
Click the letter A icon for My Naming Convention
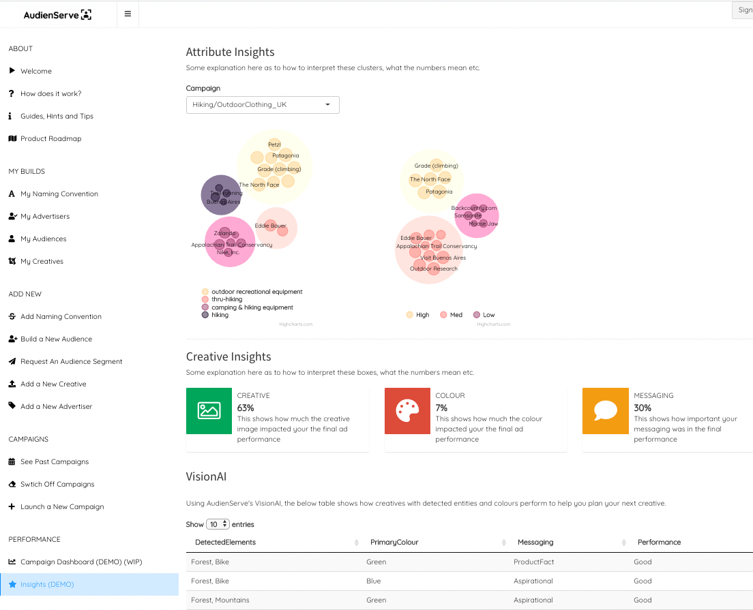click(12, 194)
